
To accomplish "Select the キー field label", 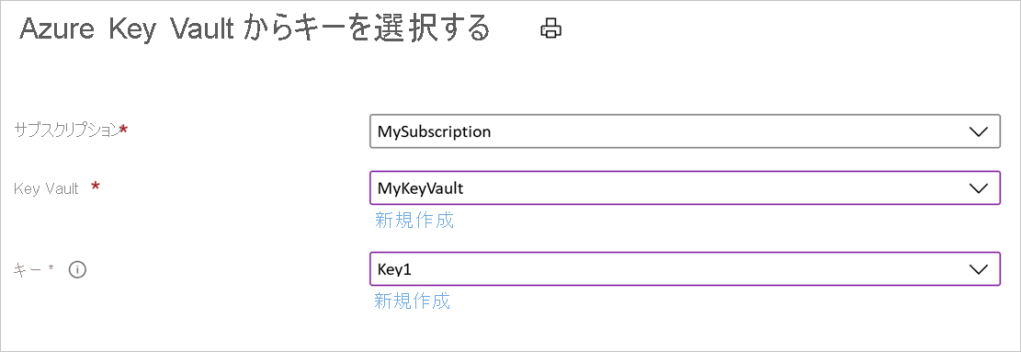I will [28, 269].
